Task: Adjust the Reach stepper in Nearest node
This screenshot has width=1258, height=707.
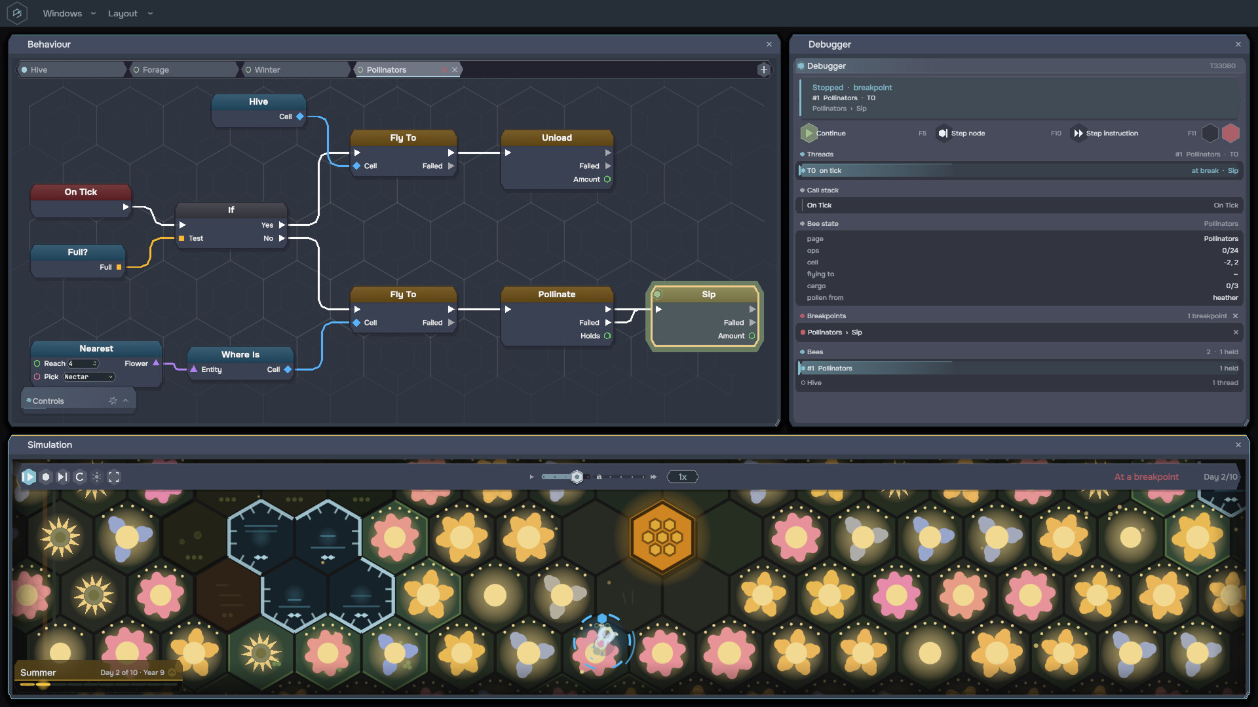Action: click(95, 363)
